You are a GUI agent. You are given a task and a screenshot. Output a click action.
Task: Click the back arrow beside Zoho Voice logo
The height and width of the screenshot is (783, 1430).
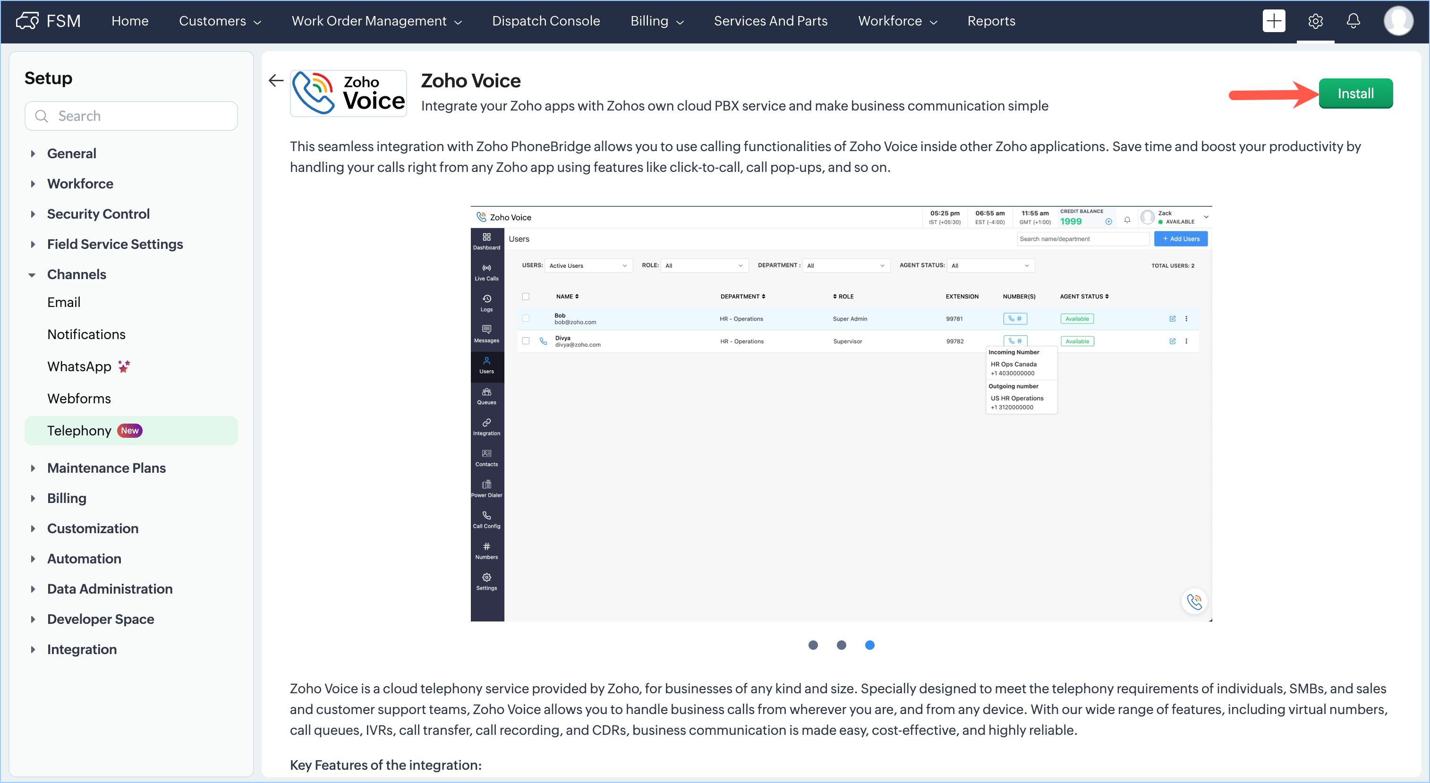pos(276,80)
